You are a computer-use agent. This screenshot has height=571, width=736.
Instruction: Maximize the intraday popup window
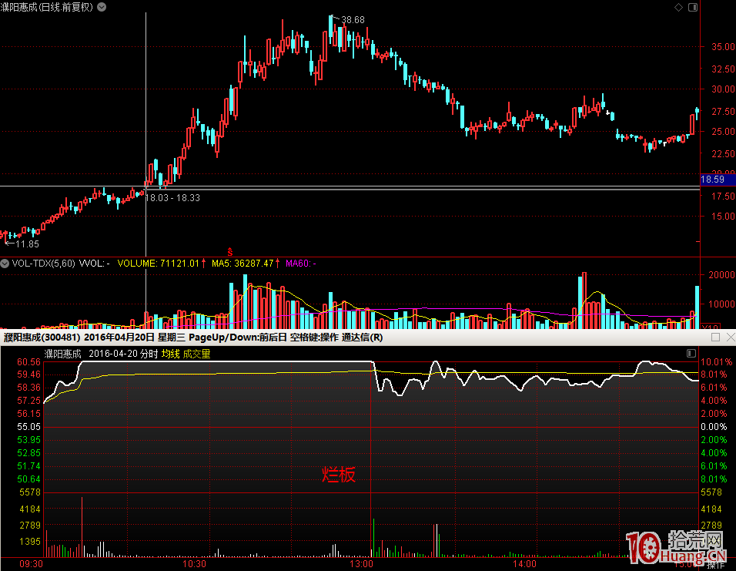pyautogui.click(x=715, y=338)
